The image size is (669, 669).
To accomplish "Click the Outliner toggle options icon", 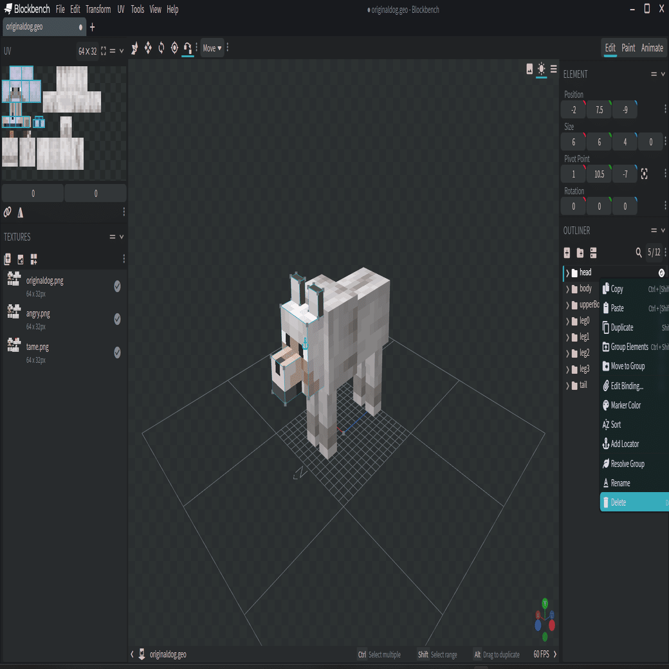I will 593,253.
